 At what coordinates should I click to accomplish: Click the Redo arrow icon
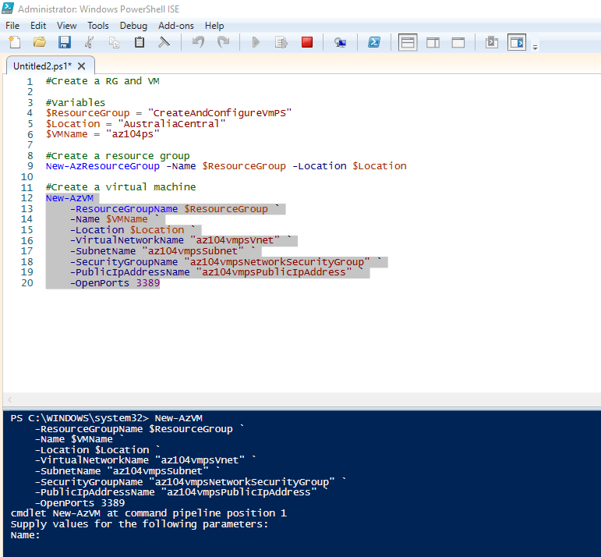coord(223,42)
